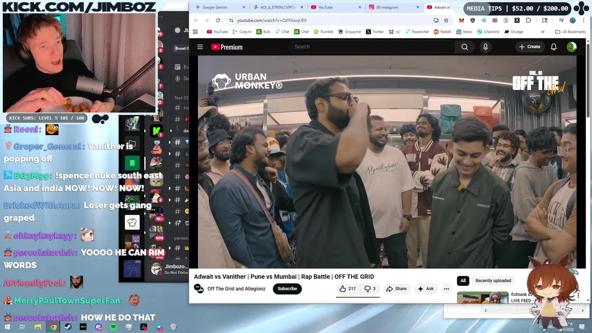Open the Chainlink bookmark
Image resolution: width=592 pixels, height=333 pixels.
[x=487, y=32]
